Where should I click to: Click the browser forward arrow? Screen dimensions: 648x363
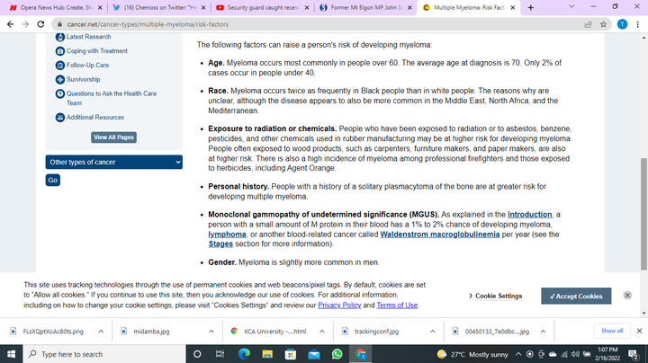click(x=25, y=24)
